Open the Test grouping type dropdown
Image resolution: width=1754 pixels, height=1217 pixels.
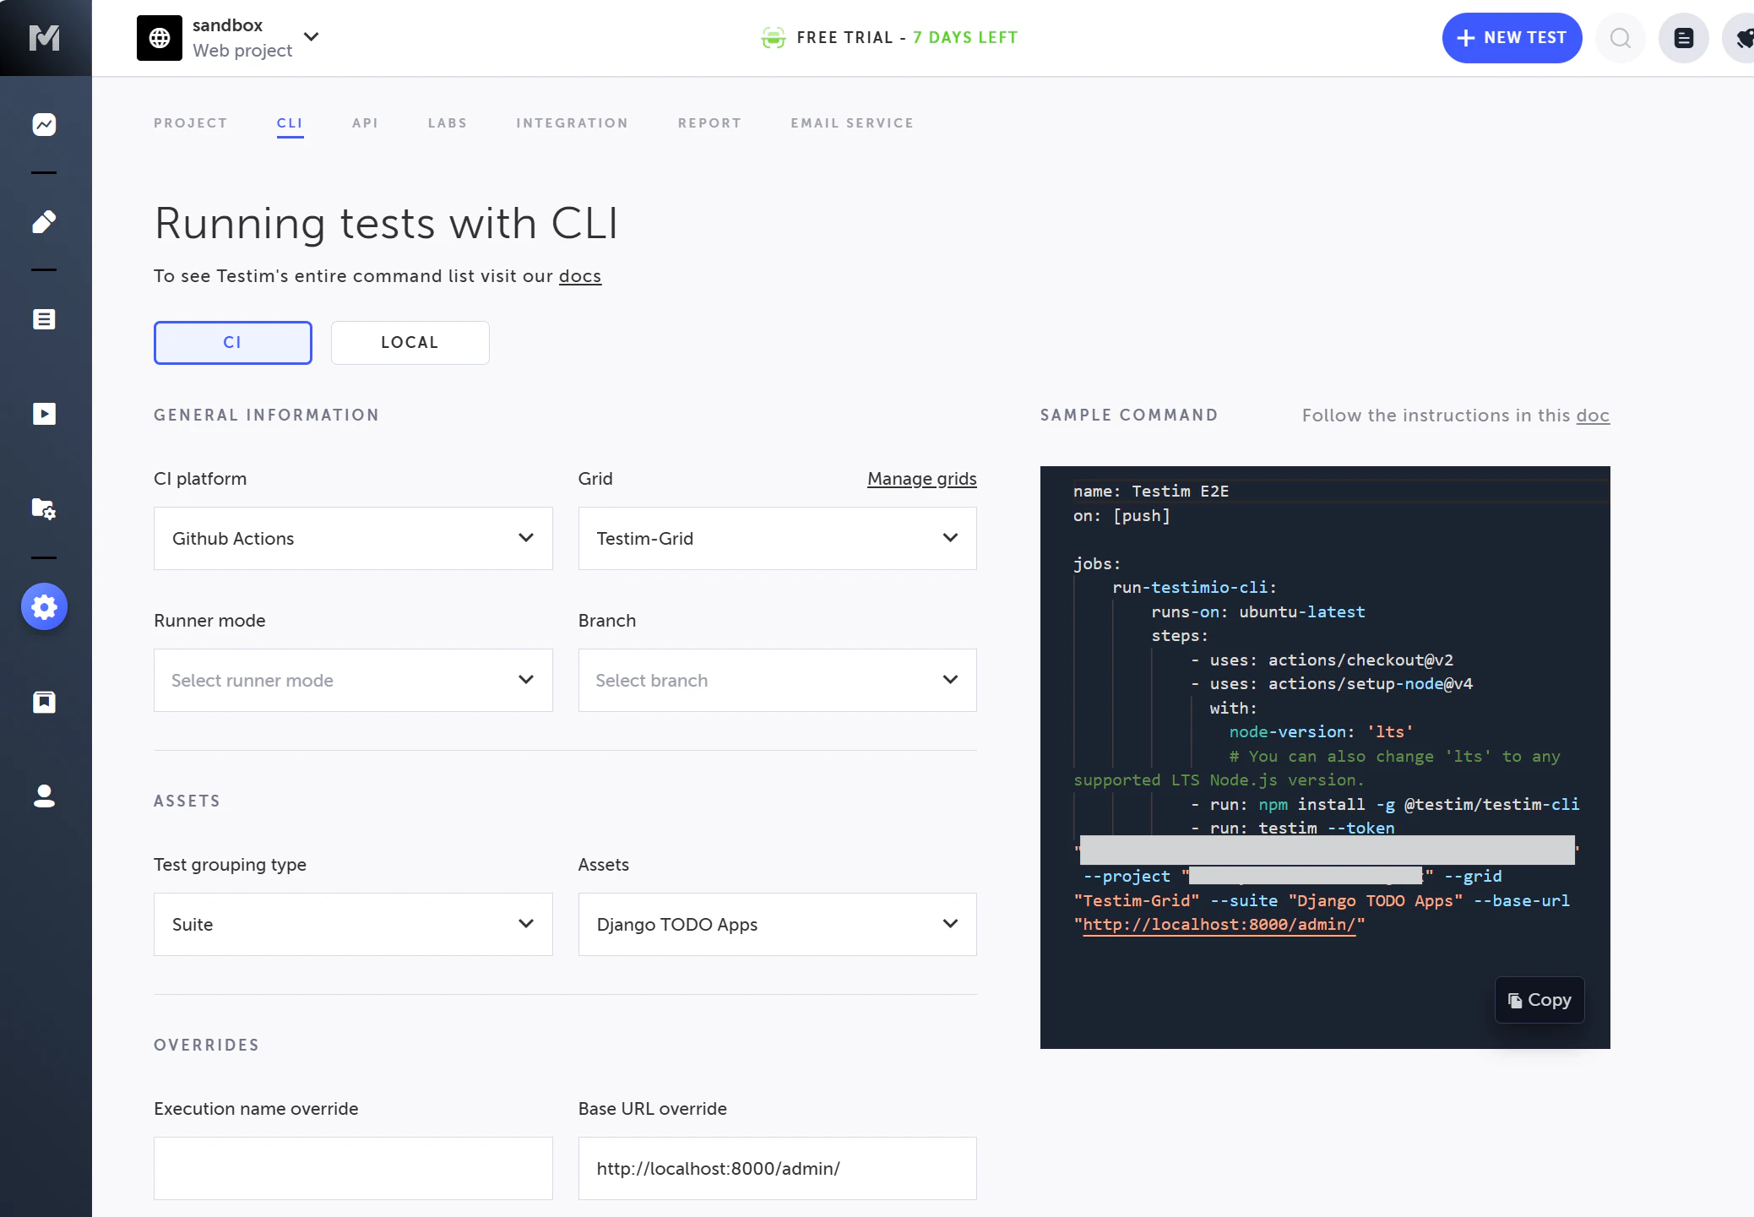353,924
